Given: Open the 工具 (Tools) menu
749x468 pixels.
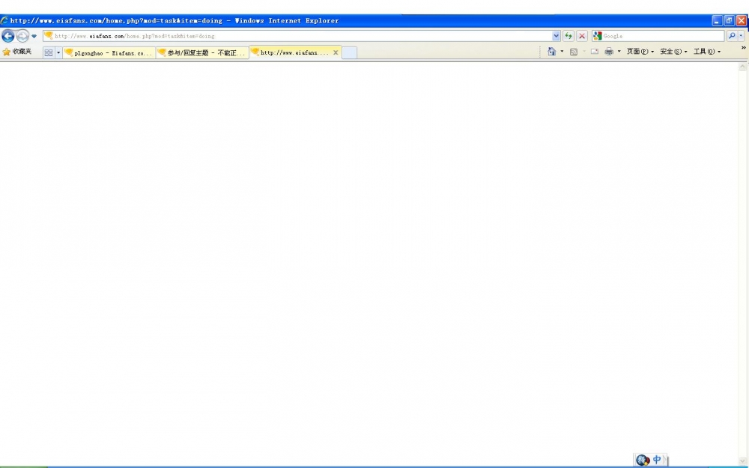Looking at the screenshot, I should tap(706, 52).
